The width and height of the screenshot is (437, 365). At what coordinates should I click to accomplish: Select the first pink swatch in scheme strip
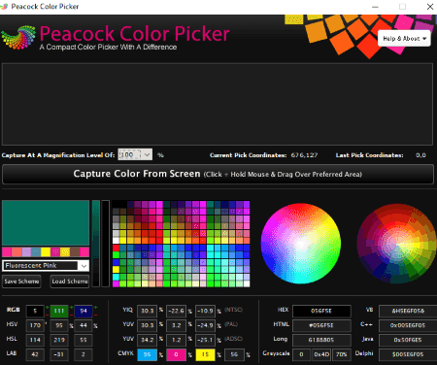[7, 251]
